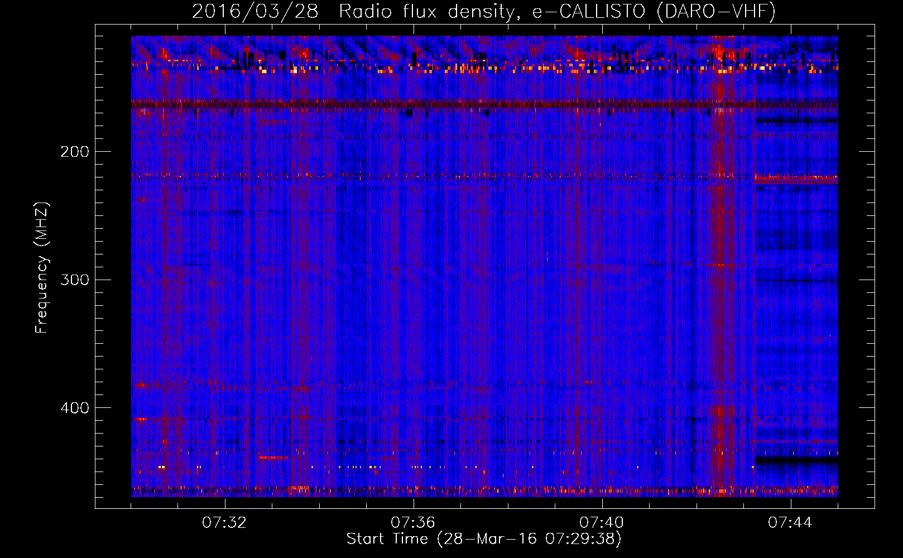Select the 07:40 time tick label

(602, 523)
